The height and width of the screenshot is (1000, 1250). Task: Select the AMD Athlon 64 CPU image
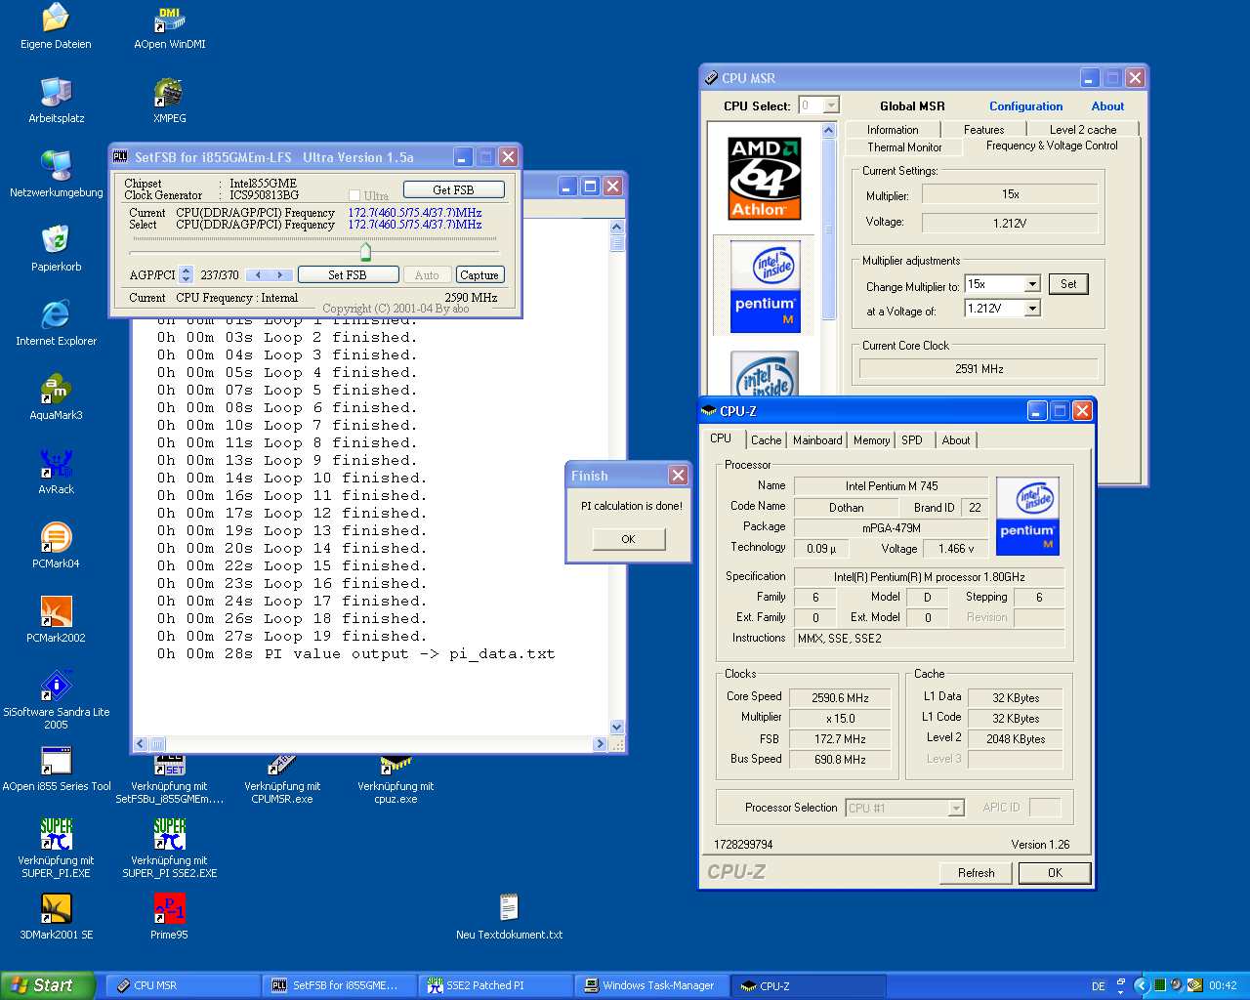coord(765,178)
